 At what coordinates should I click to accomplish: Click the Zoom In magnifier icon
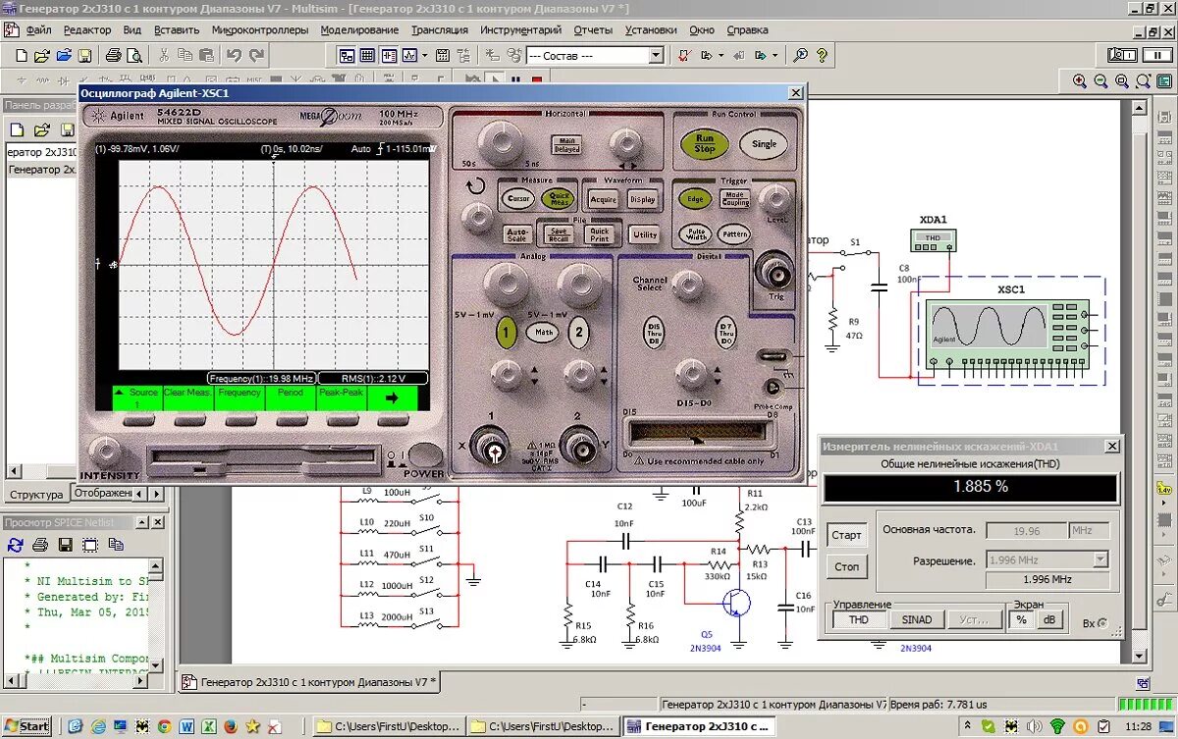pyautogui.click(x=1080, y=81)
